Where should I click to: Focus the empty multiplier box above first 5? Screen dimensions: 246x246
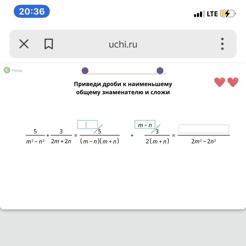tap(87, 124)
